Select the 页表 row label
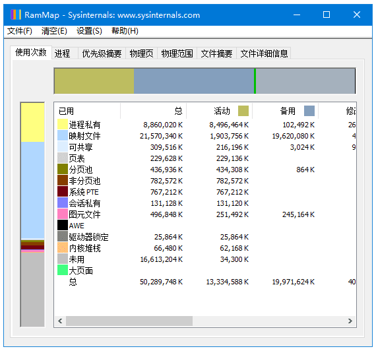The height and width of the screenshot is (351, 376). 77,158
